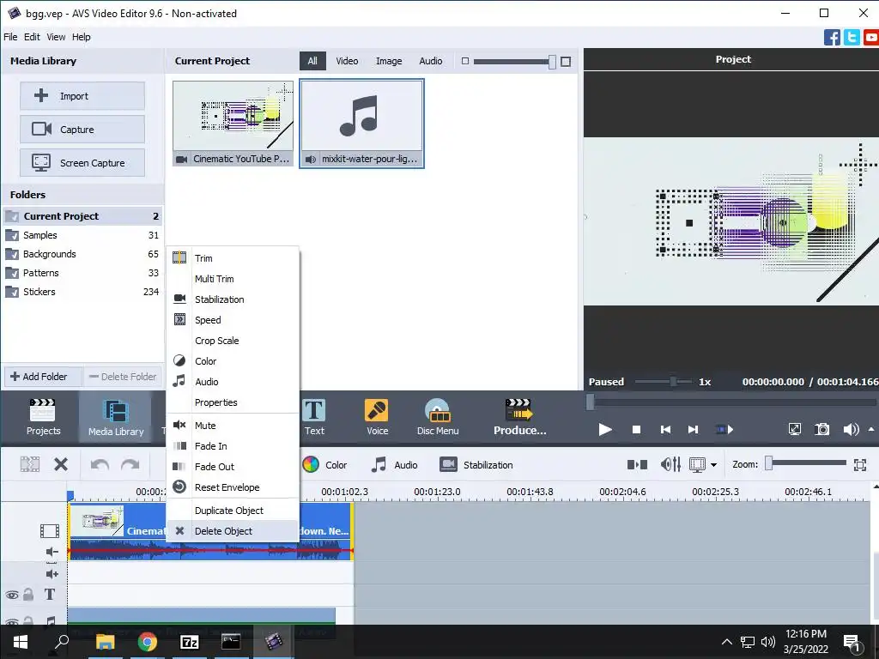Open the Projects section

43,417
